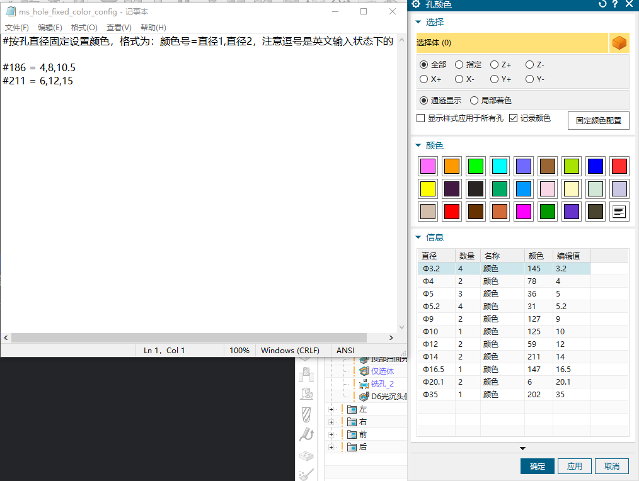Click the 固定颜色配置 button
639x481 pixels.
(598, 120)
